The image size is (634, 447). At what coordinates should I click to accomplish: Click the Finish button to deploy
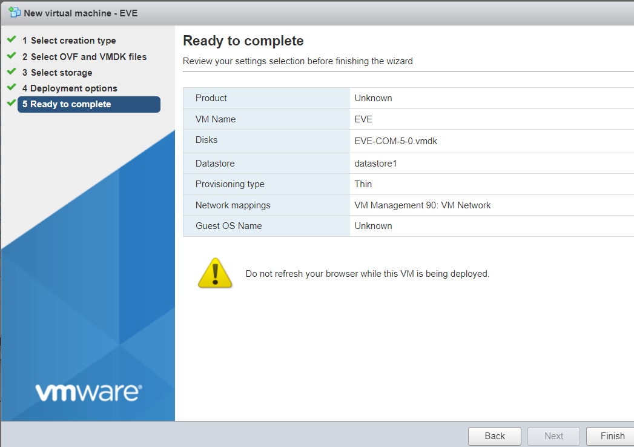(612, 436)
